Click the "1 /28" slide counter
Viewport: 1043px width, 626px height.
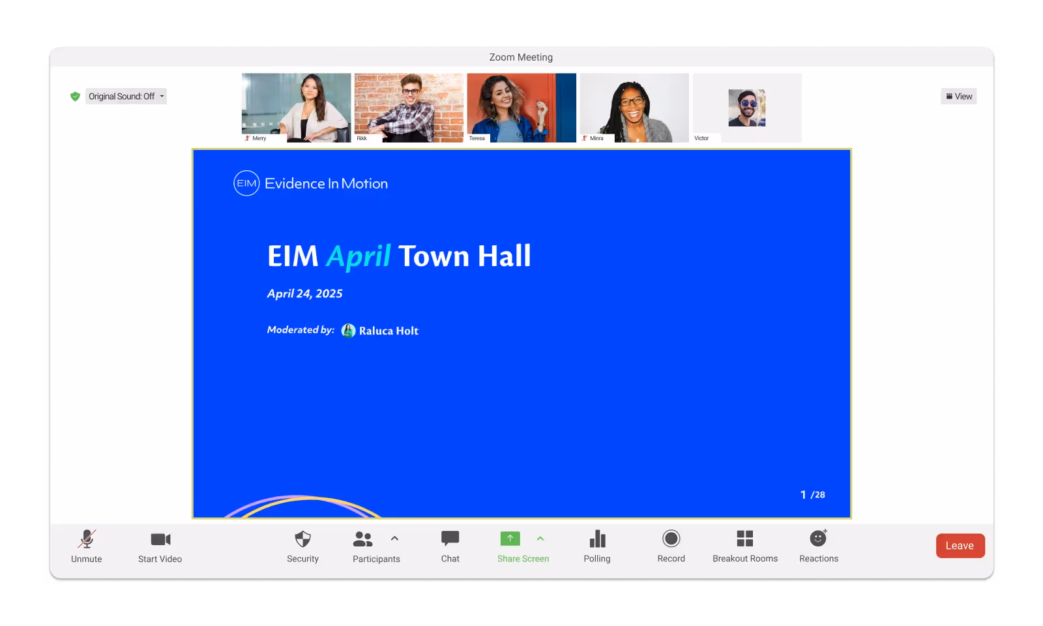[x=813, y=495]
